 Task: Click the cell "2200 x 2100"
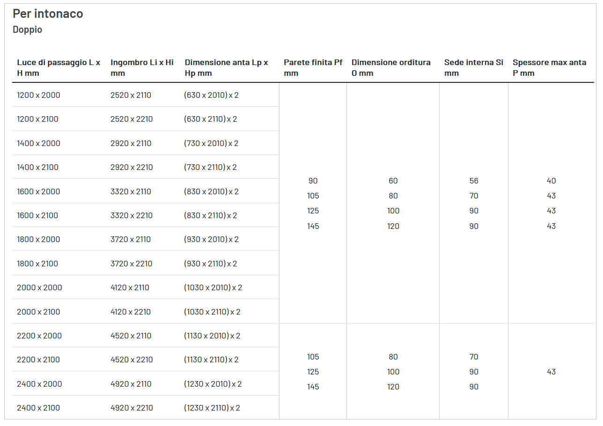click(39, 360)
